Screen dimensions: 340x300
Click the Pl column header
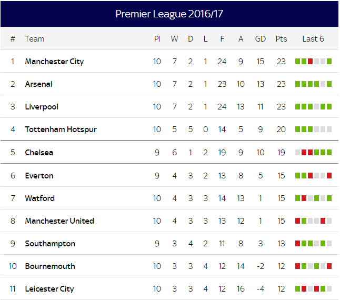tap(157, 39)
